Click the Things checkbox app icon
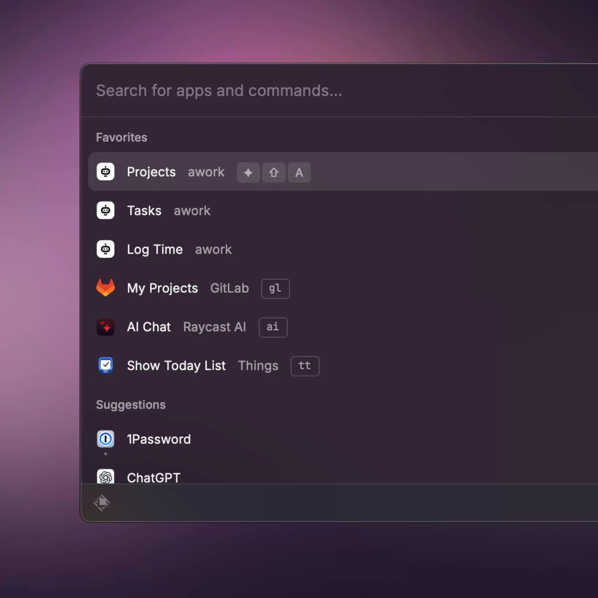Viewport: 598px width, 598px height. point(105,365)
